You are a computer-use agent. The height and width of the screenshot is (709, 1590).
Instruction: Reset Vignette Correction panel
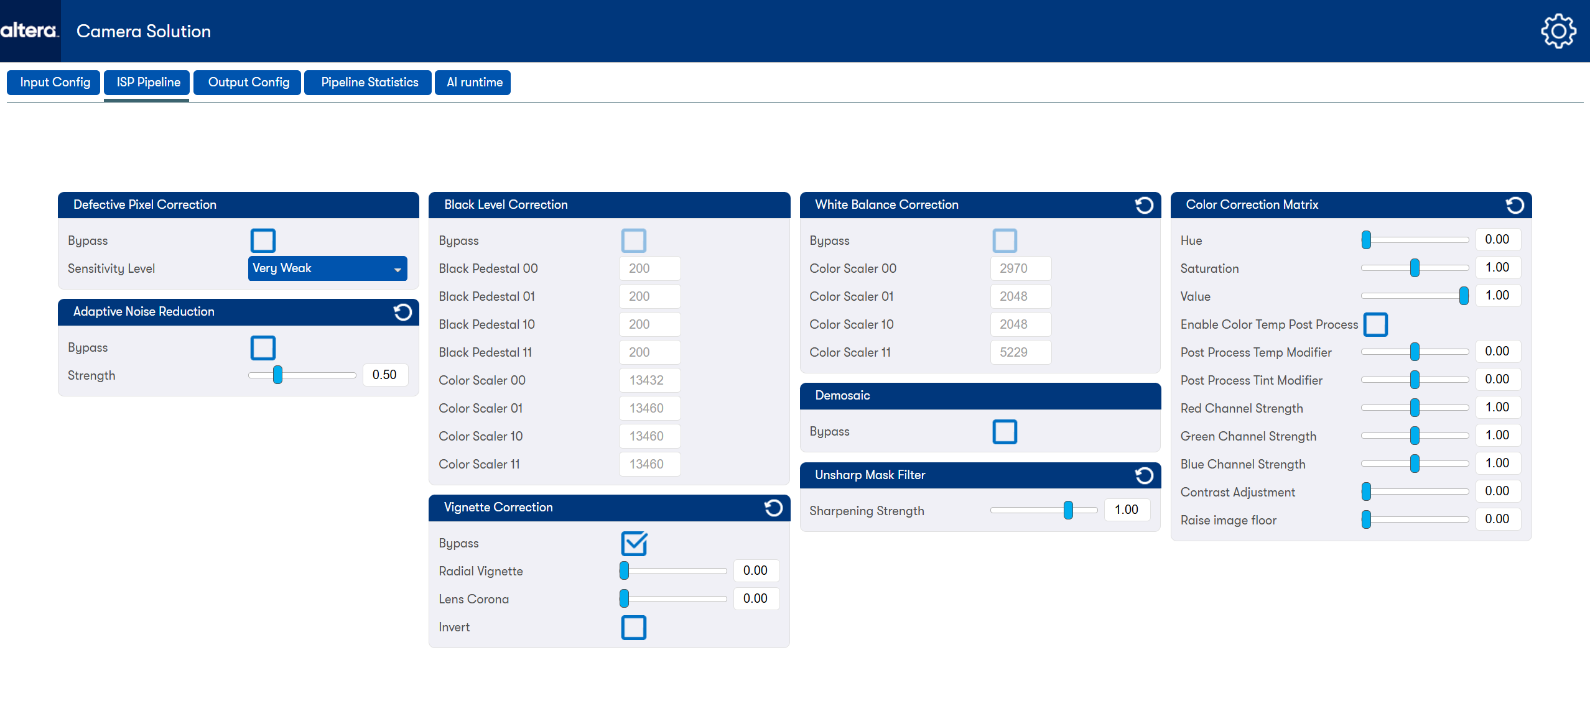pos(773,508)
